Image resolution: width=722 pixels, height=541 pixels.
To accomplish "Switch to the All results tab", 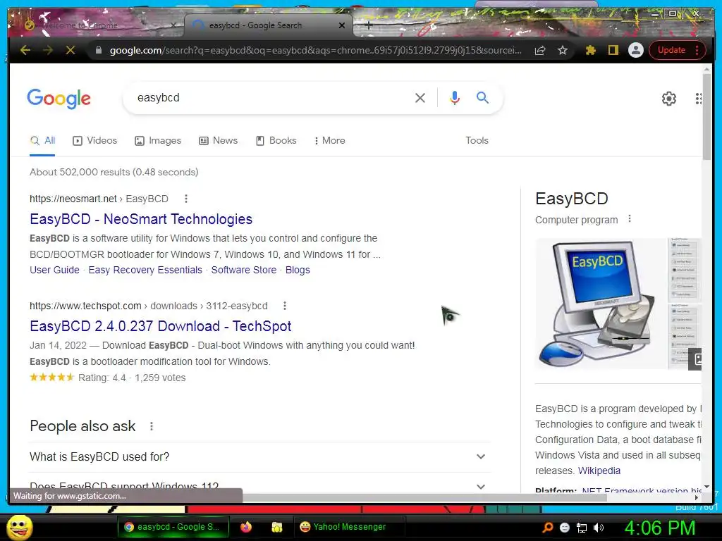I will click(x=42, y=141).
